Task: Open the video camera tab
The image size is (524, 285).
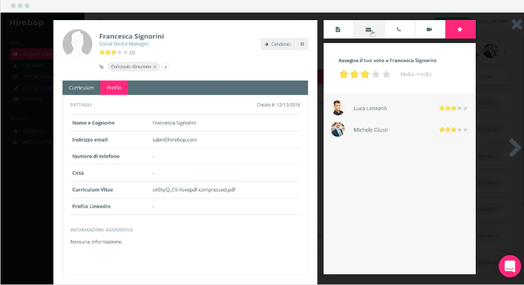Action: pos(430,29)
